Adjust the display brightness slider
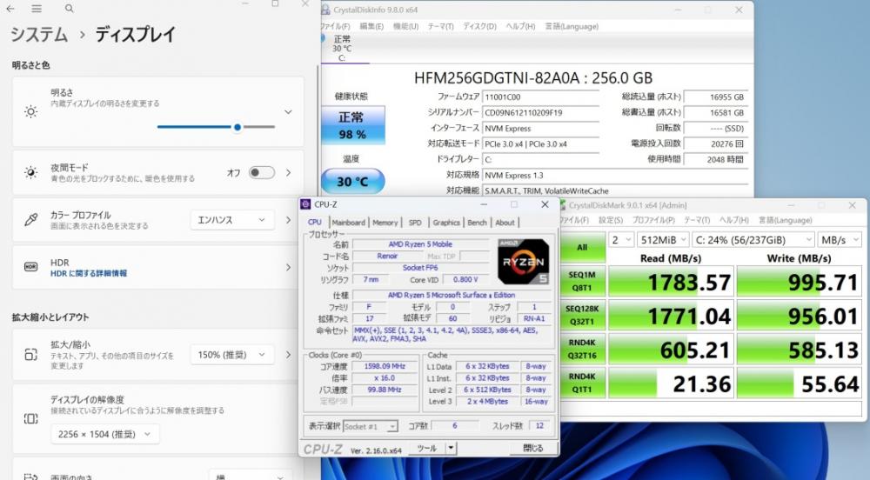The image size is (870, 480). [x=216, y=127]
